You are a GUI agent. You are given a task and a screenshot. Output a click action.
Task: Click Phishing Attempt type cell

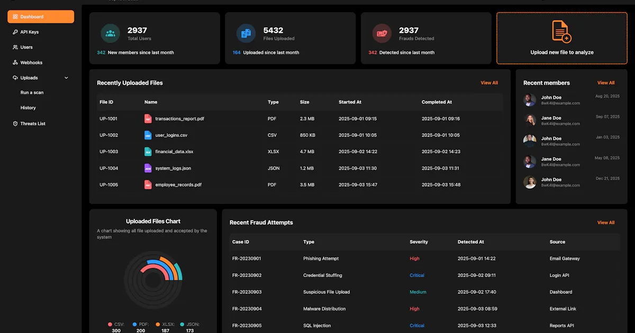321,258
